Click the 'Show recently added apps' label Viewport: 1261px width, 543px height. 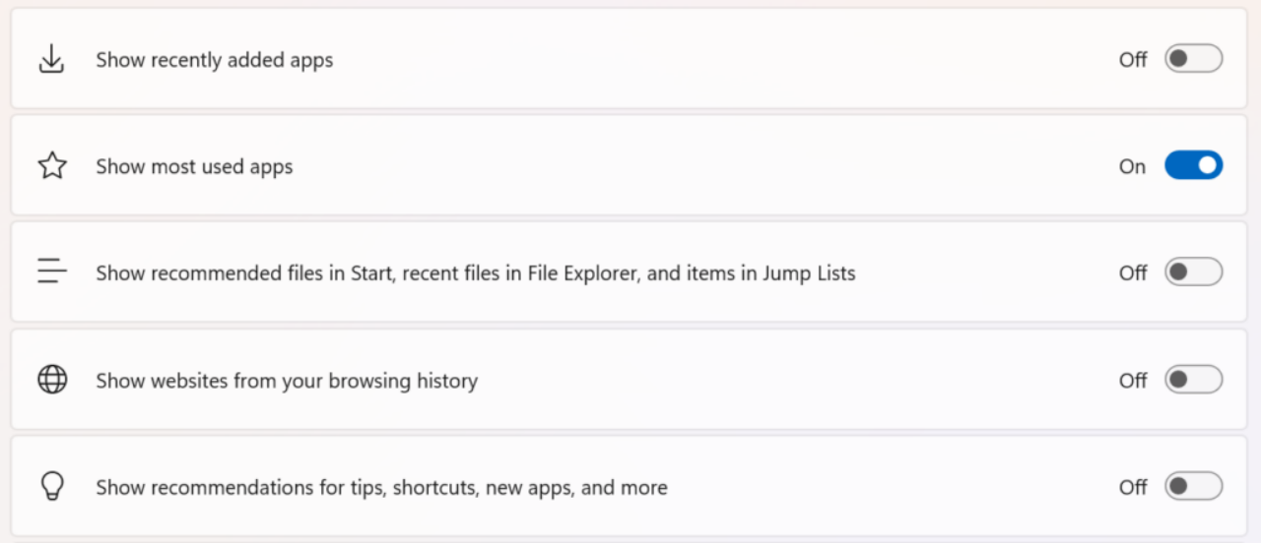coord(214,60)
